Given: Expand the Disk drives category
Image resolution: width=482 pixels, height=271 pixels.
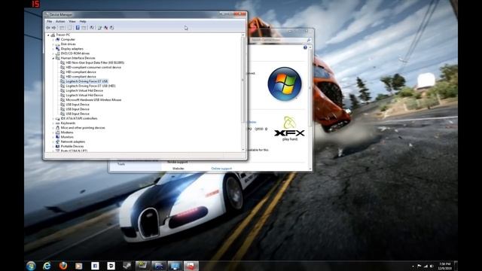Looking at the screenshot, I should click(x=53, y=44).
